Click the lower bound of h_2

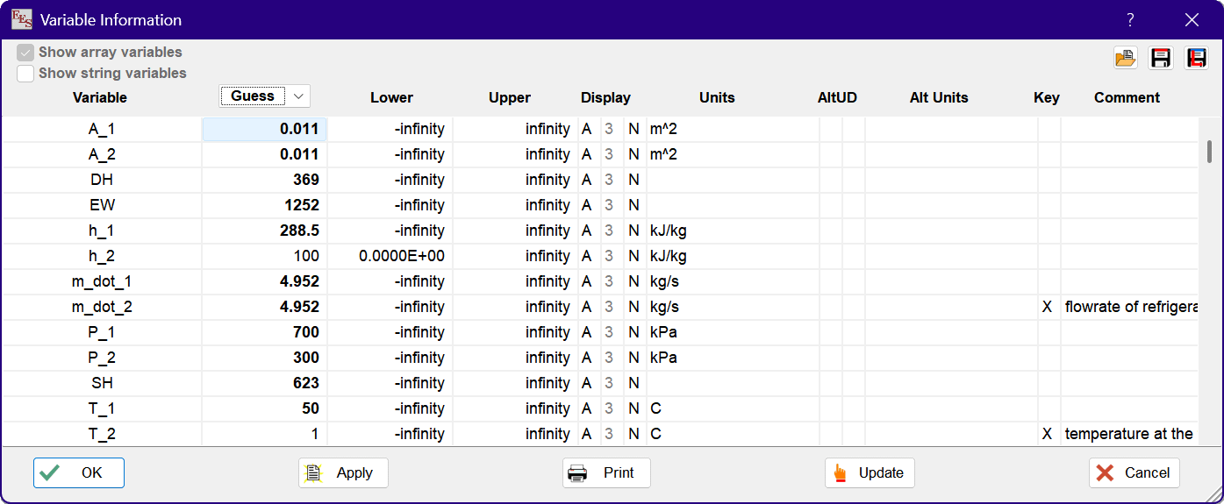390,256
